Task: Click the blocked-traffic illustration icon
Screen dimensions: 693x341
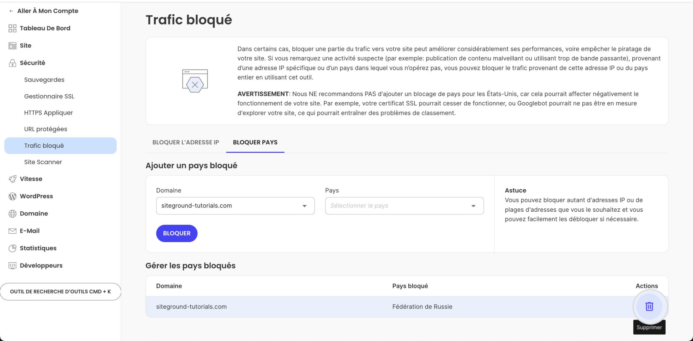Action: tap(195, 81)
